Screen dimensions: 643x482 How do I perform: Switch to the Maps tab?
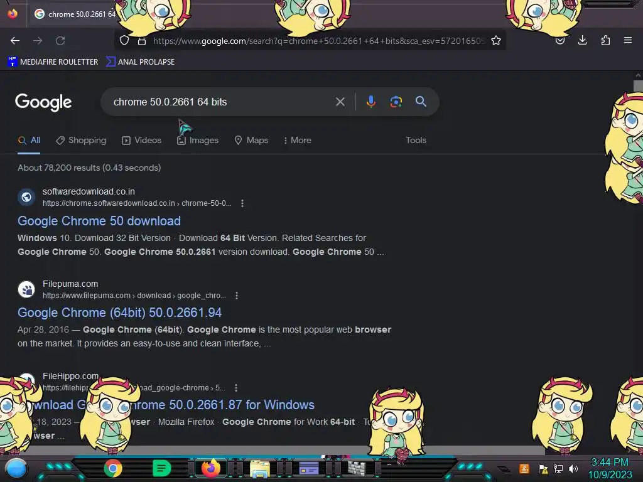[x=251, y=140]
